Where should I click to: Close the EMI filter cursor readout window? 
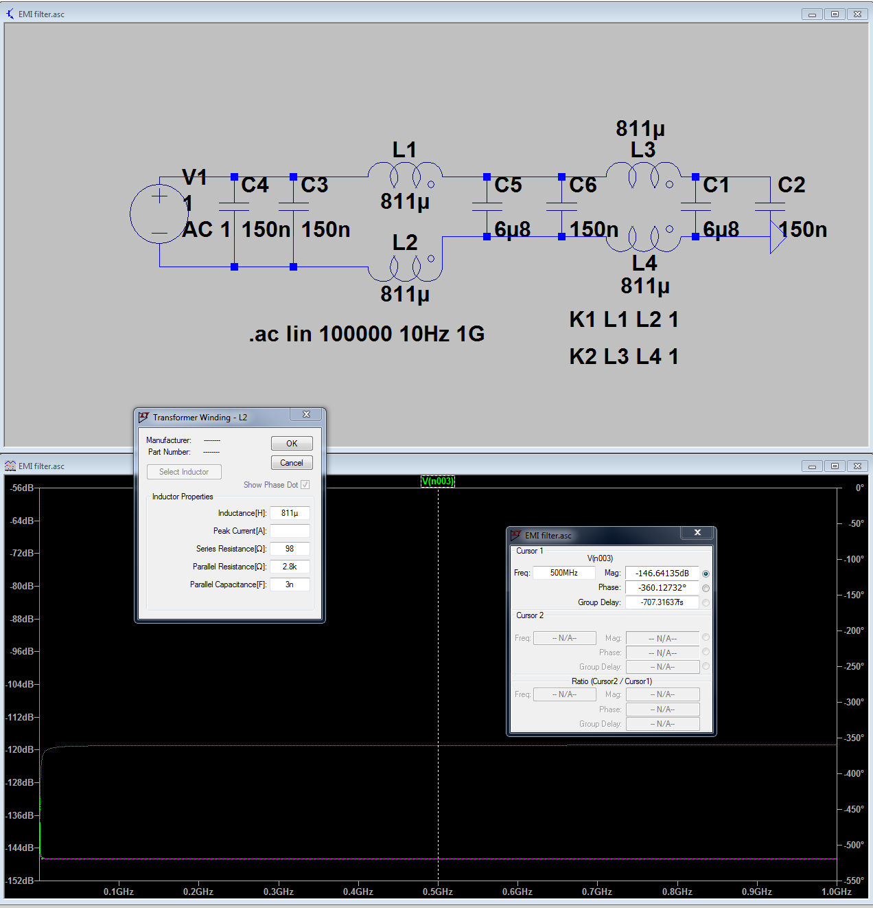697,533
